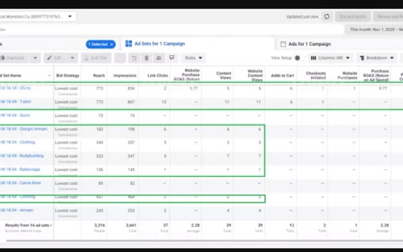Viewport: 403px width, 252px height.
Task: Click the audience people icon in toolbar
Action: point(159,58)
